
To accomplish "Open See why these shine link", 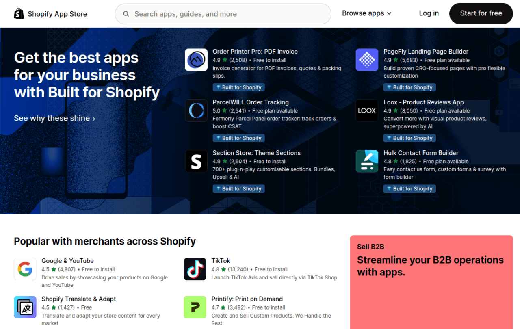I will pyautogui.click(x=55, y=118).
